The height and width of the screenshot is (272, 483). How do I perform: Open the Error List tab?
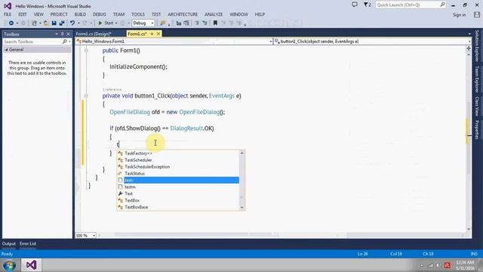tap(28, 243)
